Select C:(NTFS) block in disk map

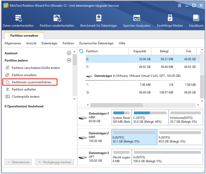tap(150, 117)
